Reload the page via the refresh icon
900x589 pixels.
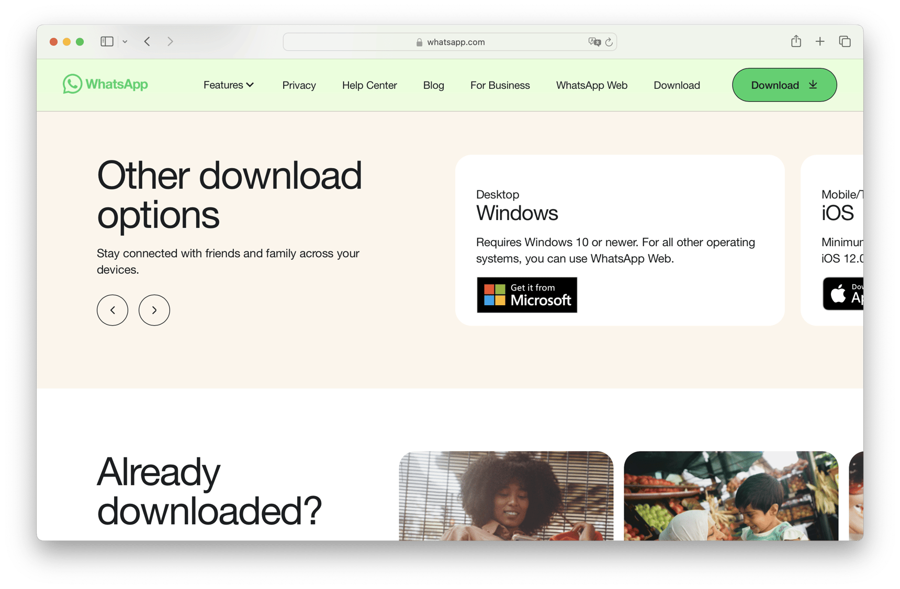pyautogui.click(x=609, y=42)
